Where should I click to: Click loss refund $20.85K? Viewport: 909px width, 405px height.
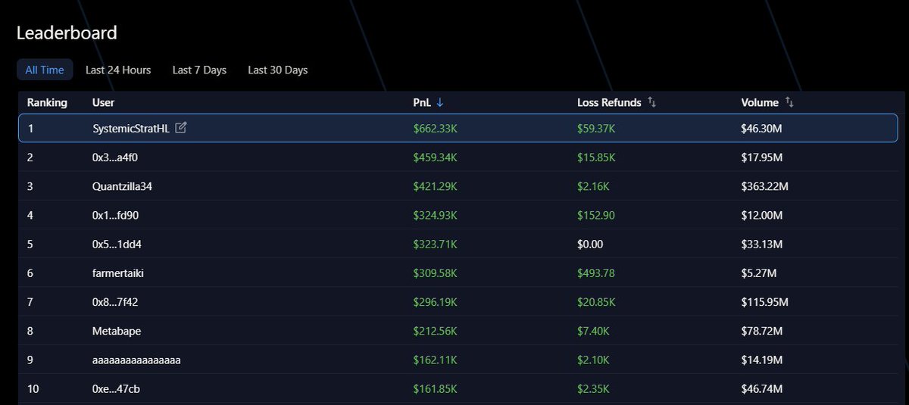coord(597,302)
